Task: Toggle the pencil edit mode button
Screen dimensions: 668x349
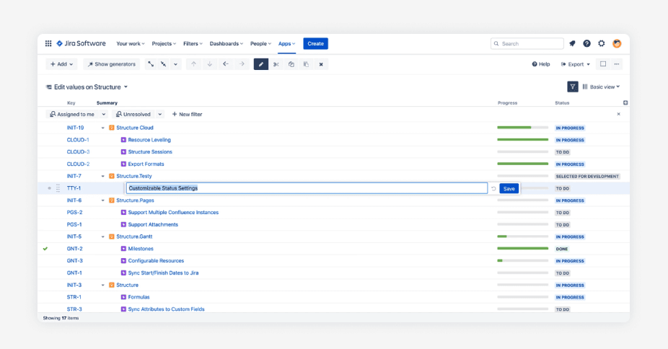Action: click(261, 64)
